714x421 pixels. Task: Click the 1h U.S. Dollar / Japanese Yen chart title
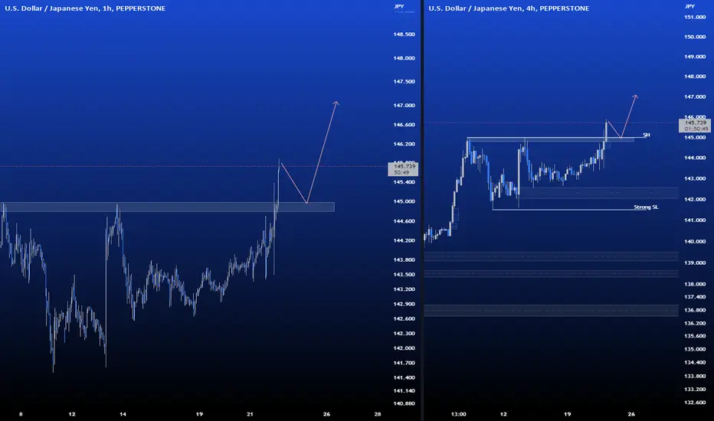(85, 8)
